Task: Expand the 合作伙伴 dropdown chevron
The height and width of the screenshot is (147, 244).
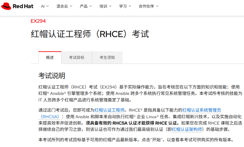Action: (158, 6)
